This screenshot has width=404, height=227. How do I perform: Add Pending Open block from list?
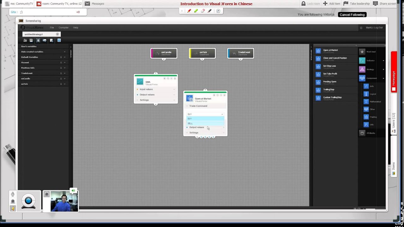tap(336, 82)
